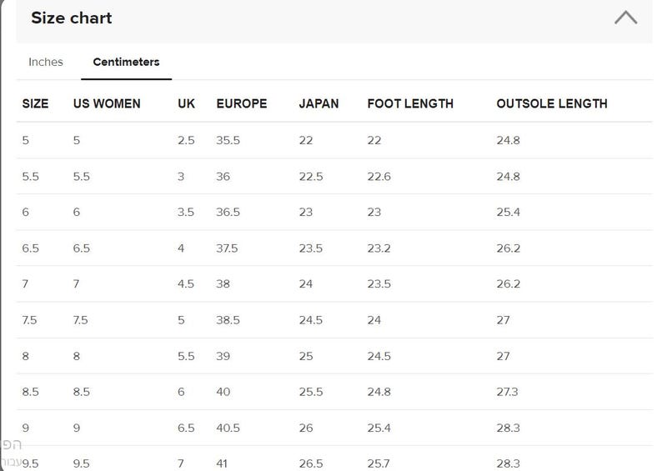This screenshot has width=667, height=471.
Task: Select the Centimeters tab
Action: [126, 63]
